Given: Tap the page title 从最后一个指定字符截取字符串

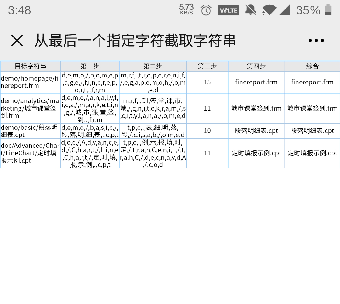Looking at the screenshot, I should (135, 41).
